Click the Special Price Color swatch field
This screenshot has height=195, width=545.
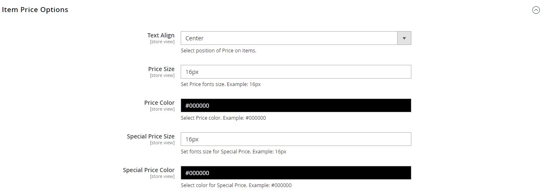[296, 173]
